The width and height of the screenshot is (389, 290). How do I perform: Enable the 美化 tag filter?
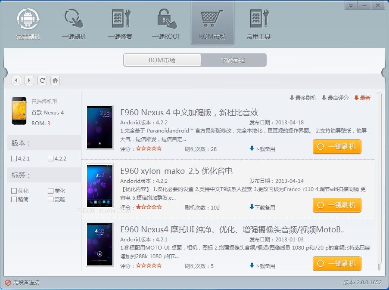(50, 191)
